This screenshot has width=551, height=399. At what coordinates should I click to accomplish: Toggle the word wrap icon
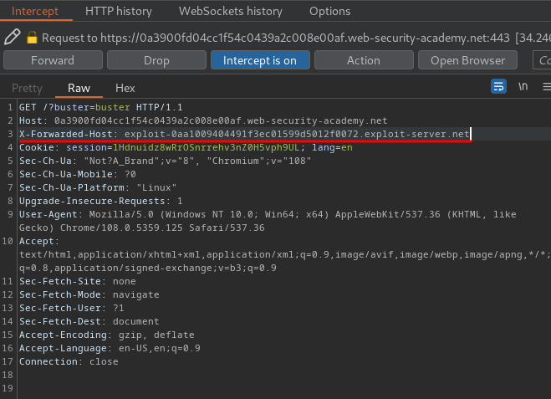coord(498,86)
